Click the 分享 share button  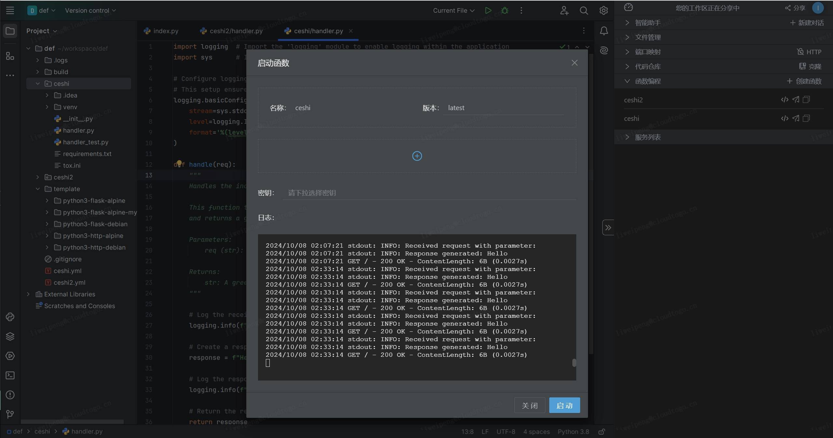[795, 8]
